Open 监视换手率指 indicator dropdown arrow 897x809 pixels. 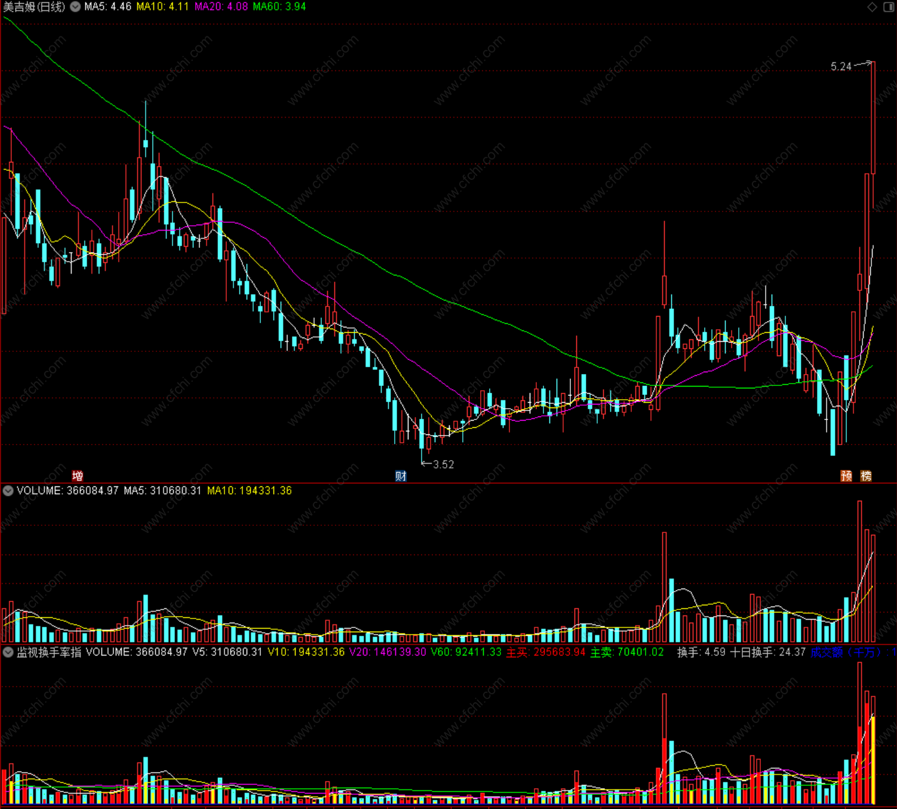(8, 652)
